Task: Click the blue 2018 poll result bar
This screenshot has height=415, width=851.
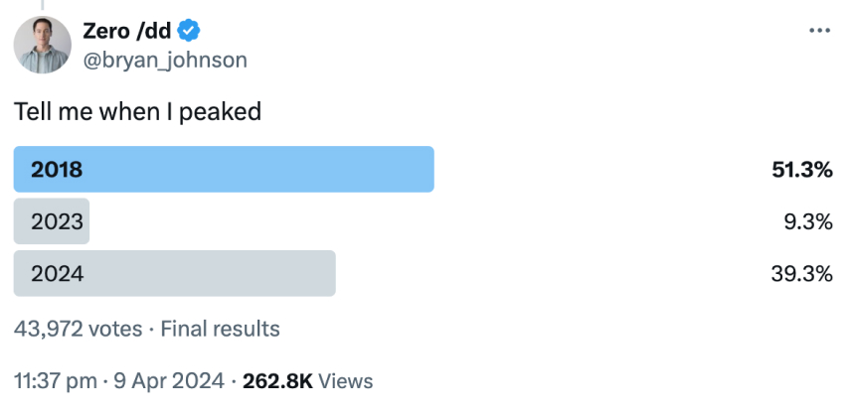Action: pyautogui.click(x=224, y=169)
